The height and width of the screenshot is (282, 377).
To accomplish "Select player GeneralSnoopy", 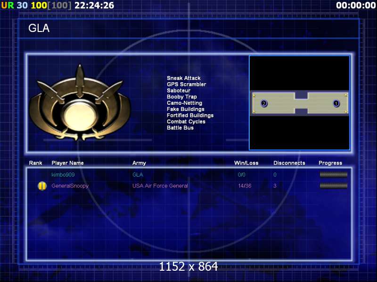I will (70, 186).
